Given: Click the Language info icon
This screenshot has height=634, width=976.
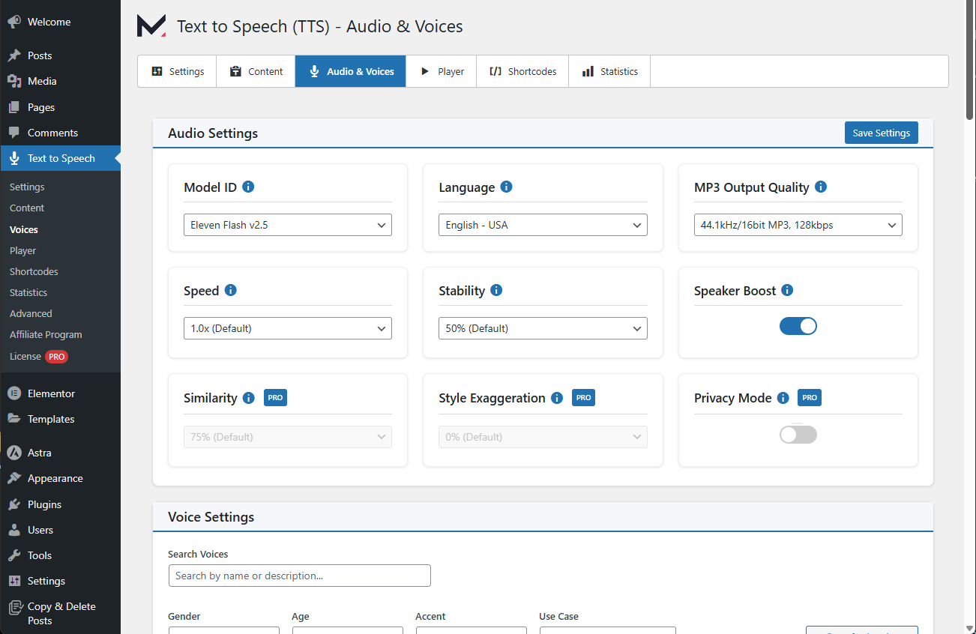Looking at the screenshot, I should click(506, 187).
